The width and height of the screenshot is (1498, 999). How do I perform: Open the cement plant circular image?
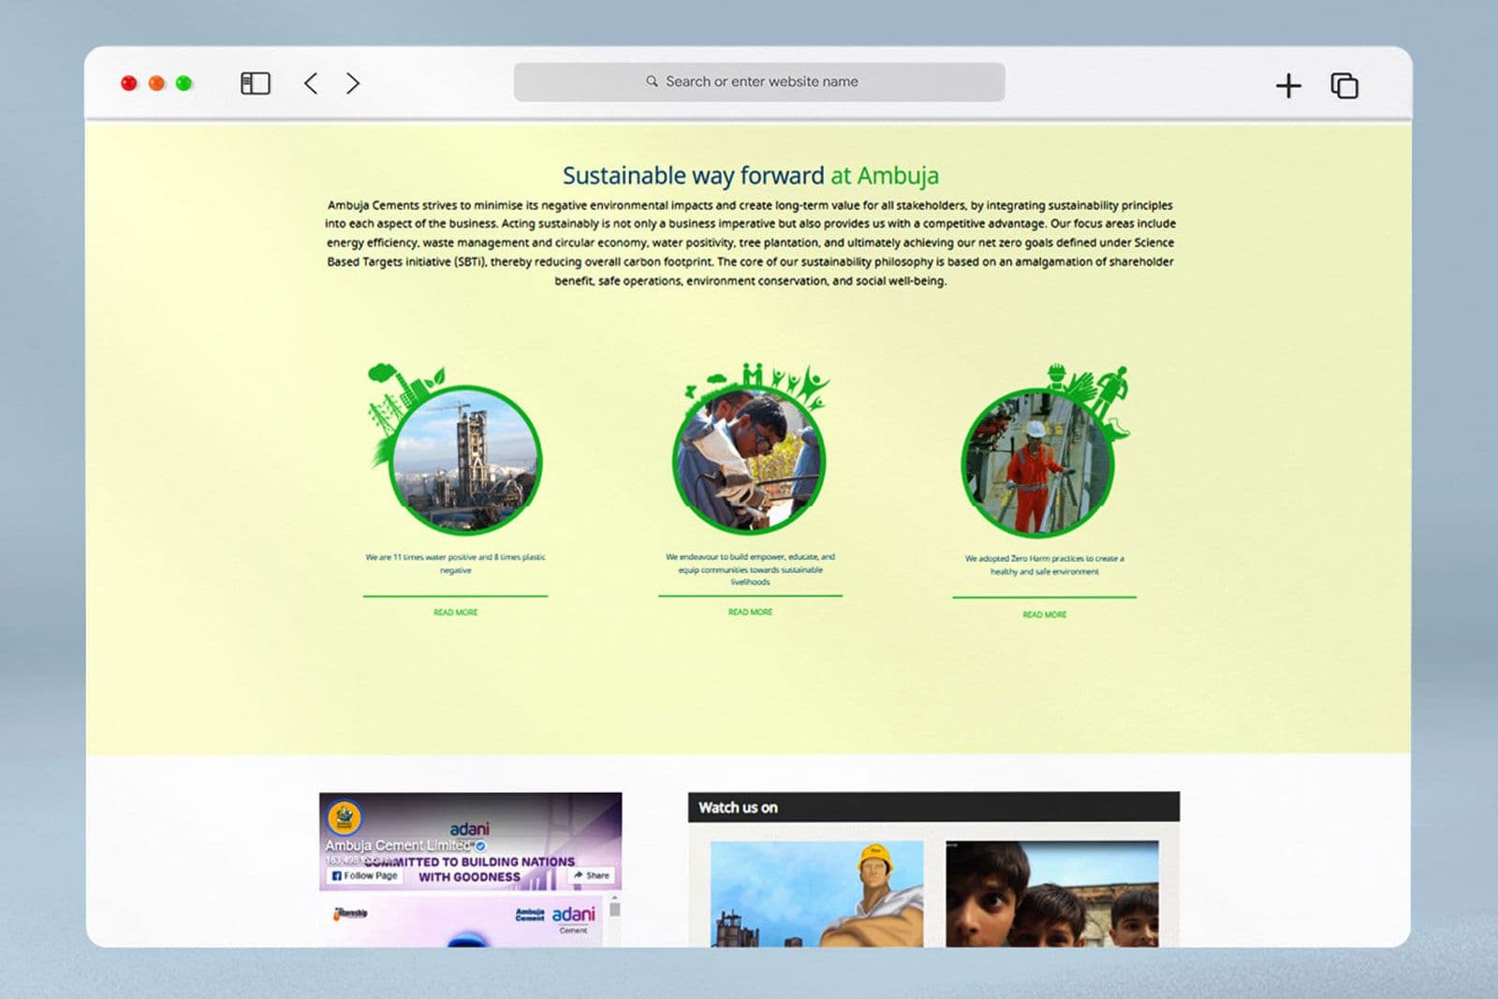465,461
